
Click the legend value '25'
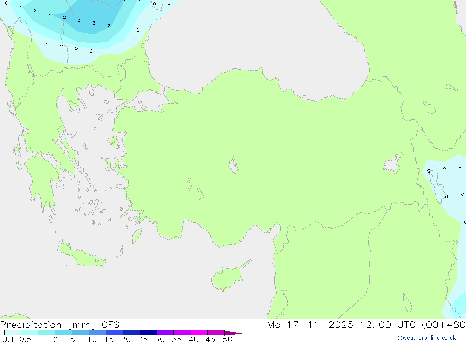[143, 339]
